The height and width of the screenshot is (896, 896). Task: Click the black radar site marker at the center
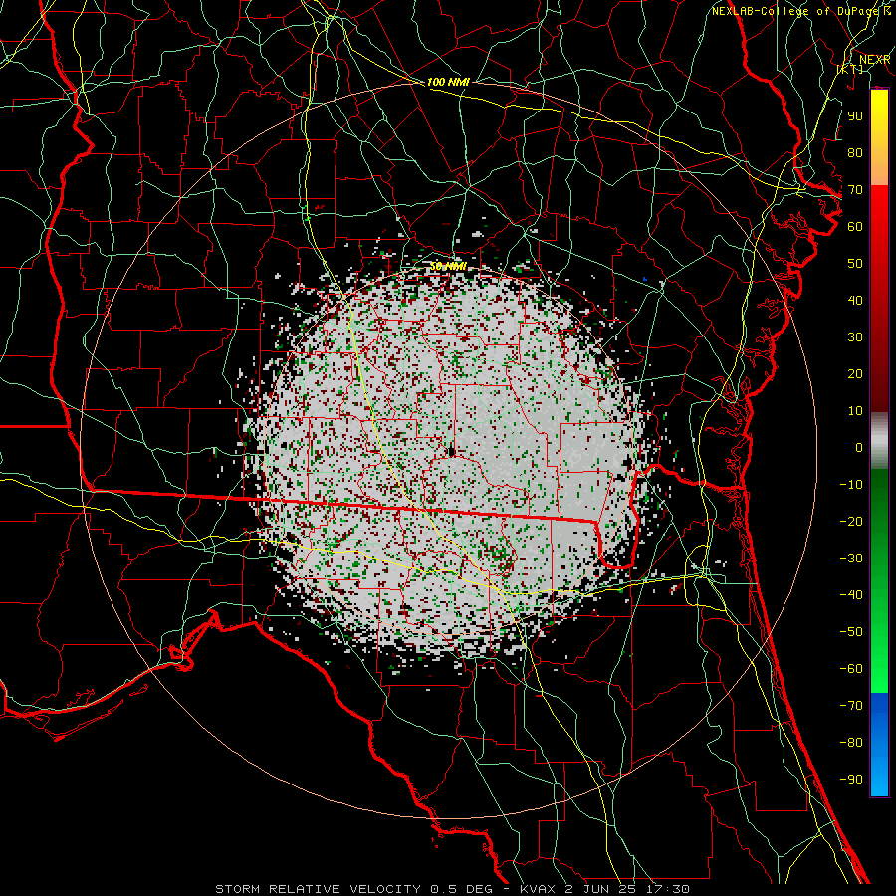(451, 451)
